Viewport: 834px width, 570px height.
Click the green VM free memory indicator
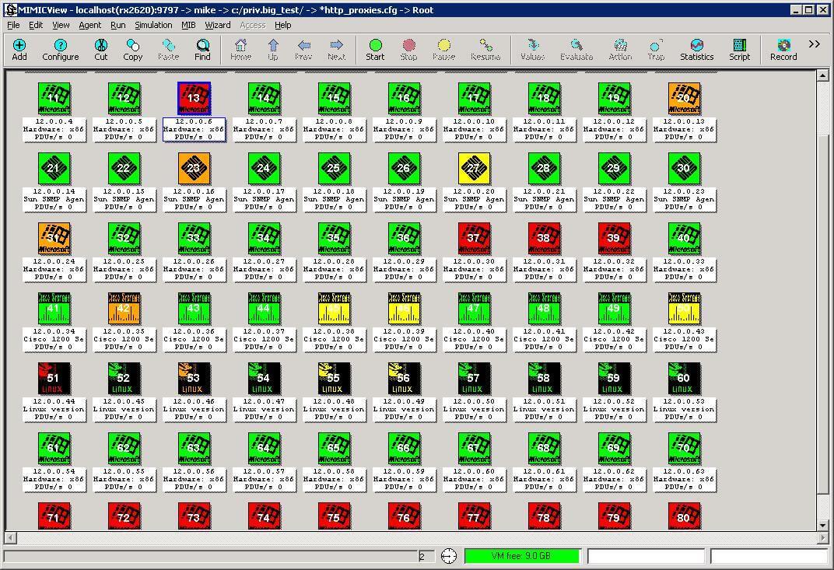pyautogui.click(x=522, y=556)
